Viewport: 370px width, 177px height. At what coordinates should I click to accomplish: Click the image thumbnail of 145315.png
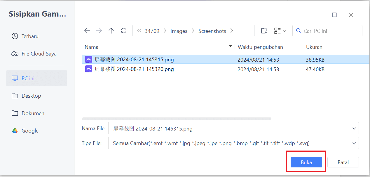click(x=89, y=59)
